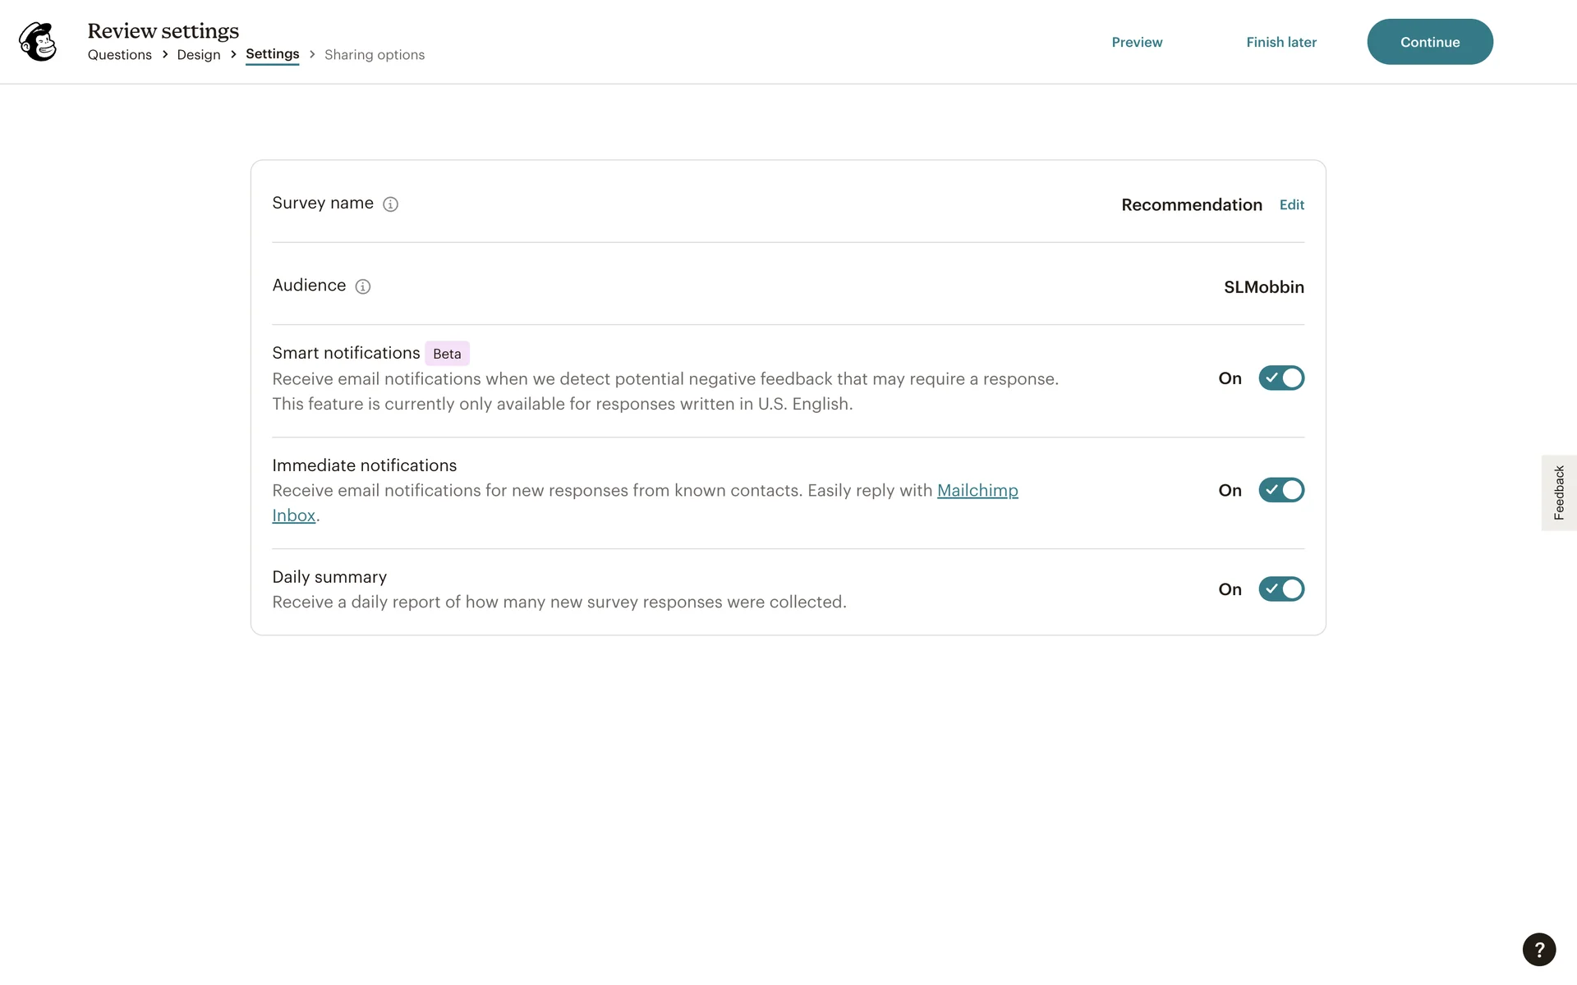Open the Mailchimp Inbox link
This screenshot has width=1577, height=985.
[x=977, y=491]
